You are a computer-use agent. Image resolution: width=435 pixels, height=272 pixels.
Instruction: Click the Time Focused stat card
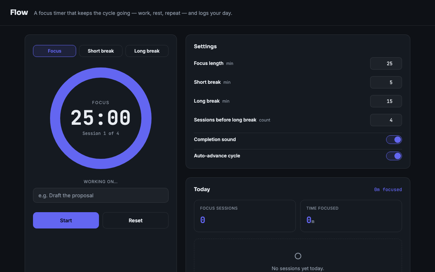click(351, 216)
